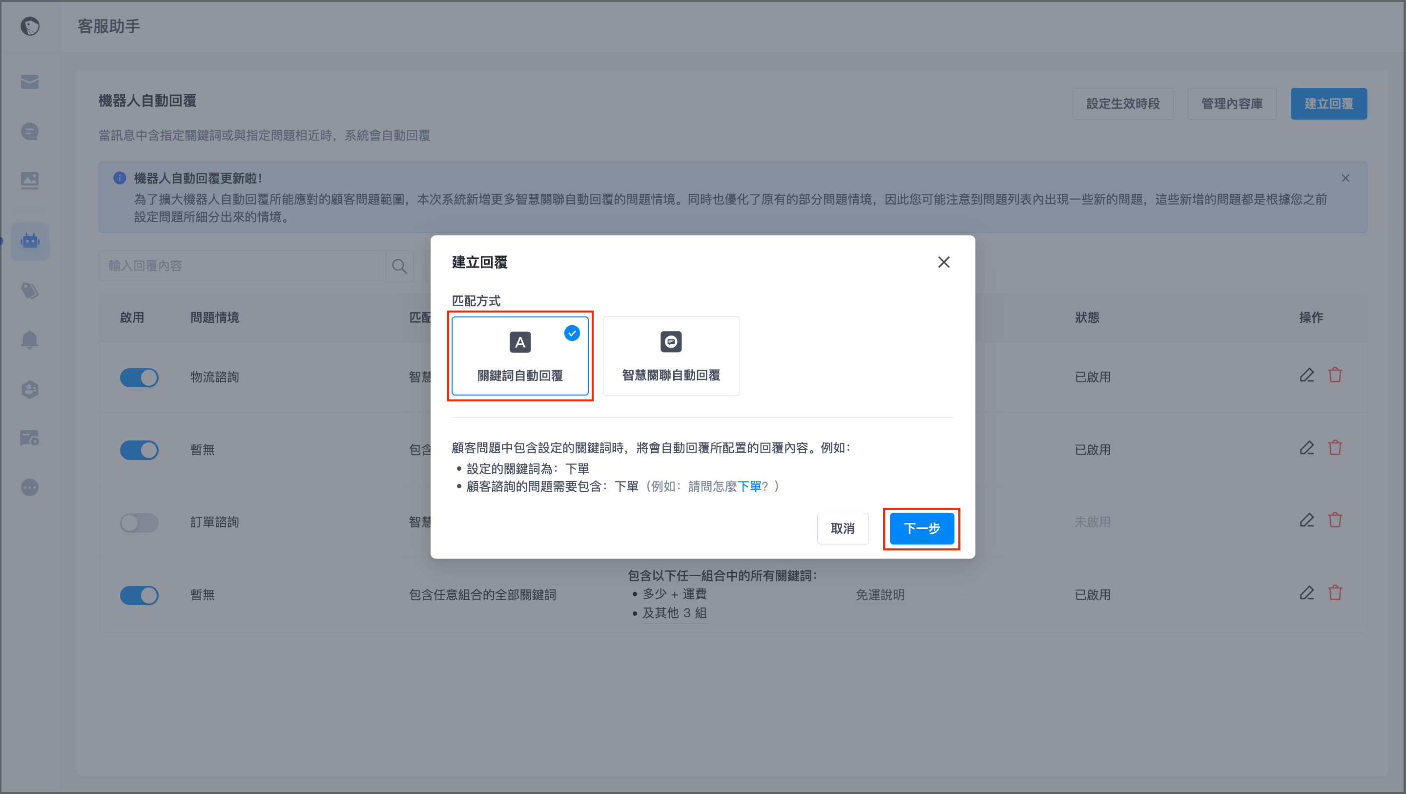Select 智慧關聯自動回覆 matching option
Image resolution: width=1406 pixels, height=794 pixels.
(671, 356)
